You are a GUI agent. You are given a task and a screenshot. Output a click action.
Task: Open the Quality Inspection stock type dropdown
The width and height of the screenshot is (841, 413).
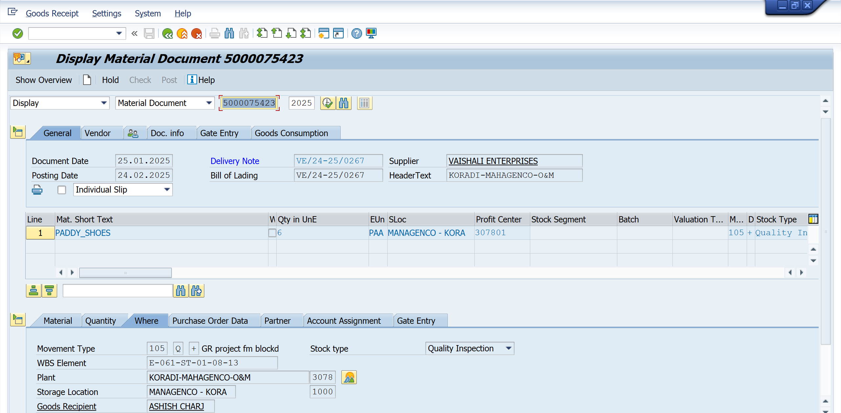509,348
